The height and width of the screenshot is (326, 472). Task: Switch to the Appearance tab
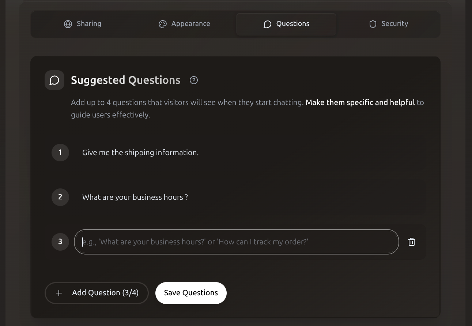tap(184, 23)
